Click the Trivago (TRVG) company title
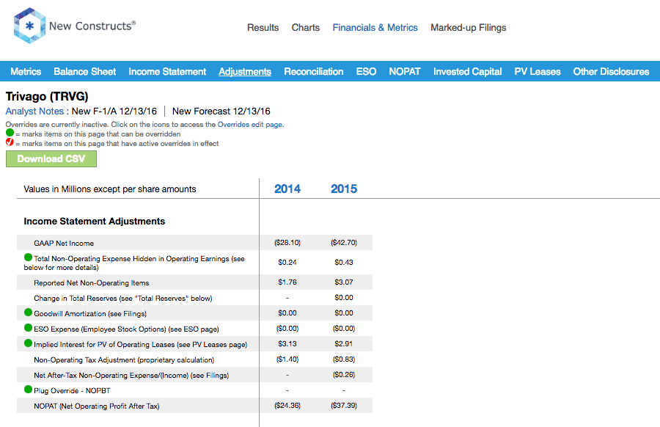The width and height of the screenshot is (660, 427). click(47, 96)
